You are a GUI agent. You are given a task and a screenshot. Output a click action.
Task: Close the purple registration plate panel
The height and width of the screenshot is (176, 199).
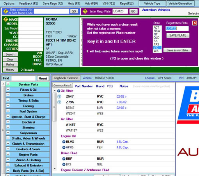(195, 23)
